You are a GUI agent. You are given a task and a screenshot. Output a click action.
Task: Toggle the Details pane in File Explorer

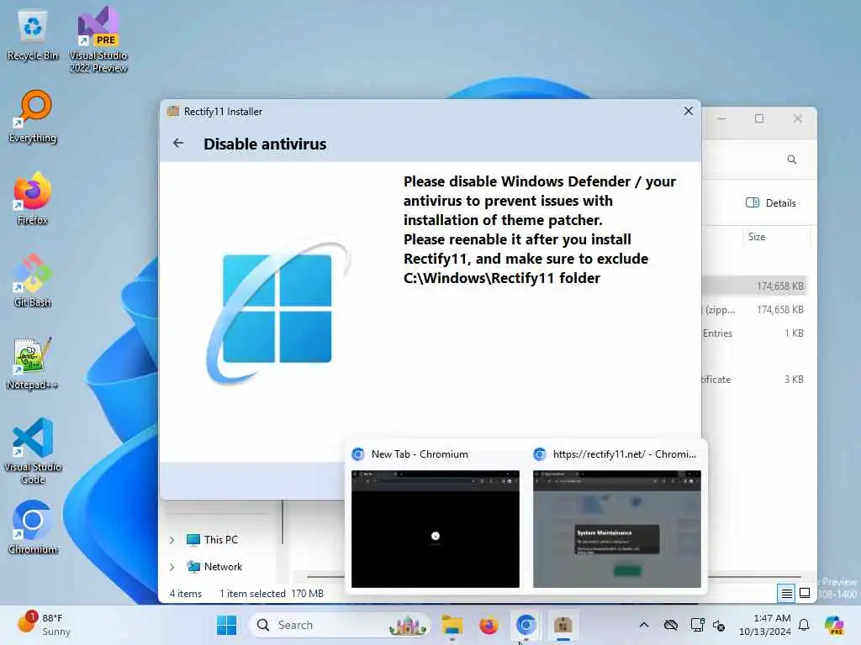click(770, 203)
